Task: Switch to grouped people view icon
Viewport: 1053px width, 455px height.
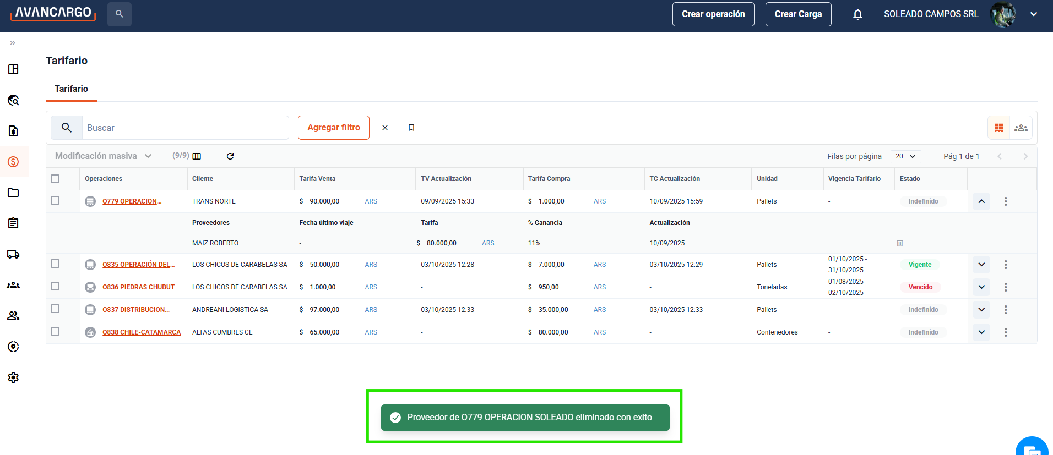Action: coord(1021,128)
